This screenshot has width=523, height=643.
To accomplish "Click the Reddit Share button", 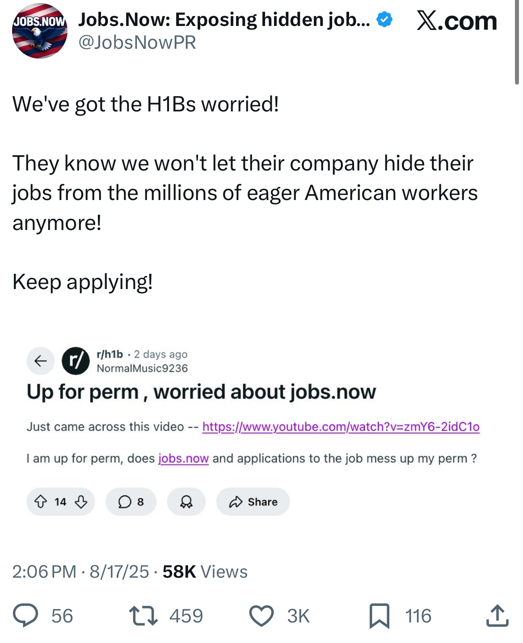I will [253, 502].
